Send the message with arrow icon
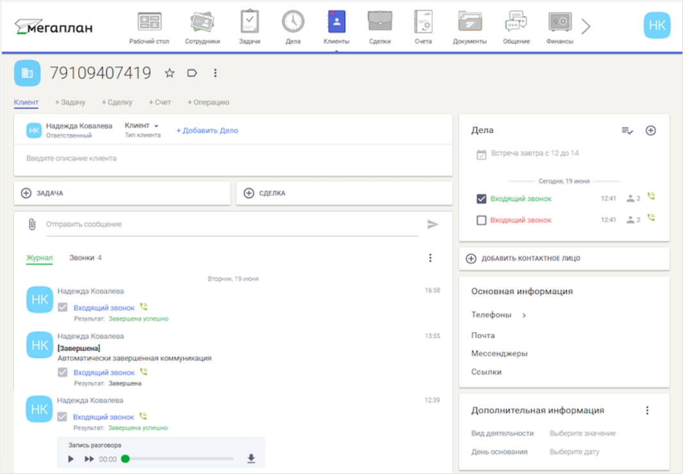The image size is (683, 474). point(433,224)
